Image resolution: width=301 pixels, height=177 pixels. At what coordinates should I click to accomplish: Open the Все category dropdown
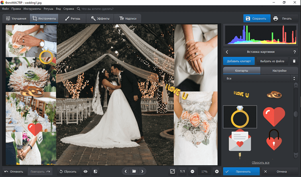pos(260,78)
